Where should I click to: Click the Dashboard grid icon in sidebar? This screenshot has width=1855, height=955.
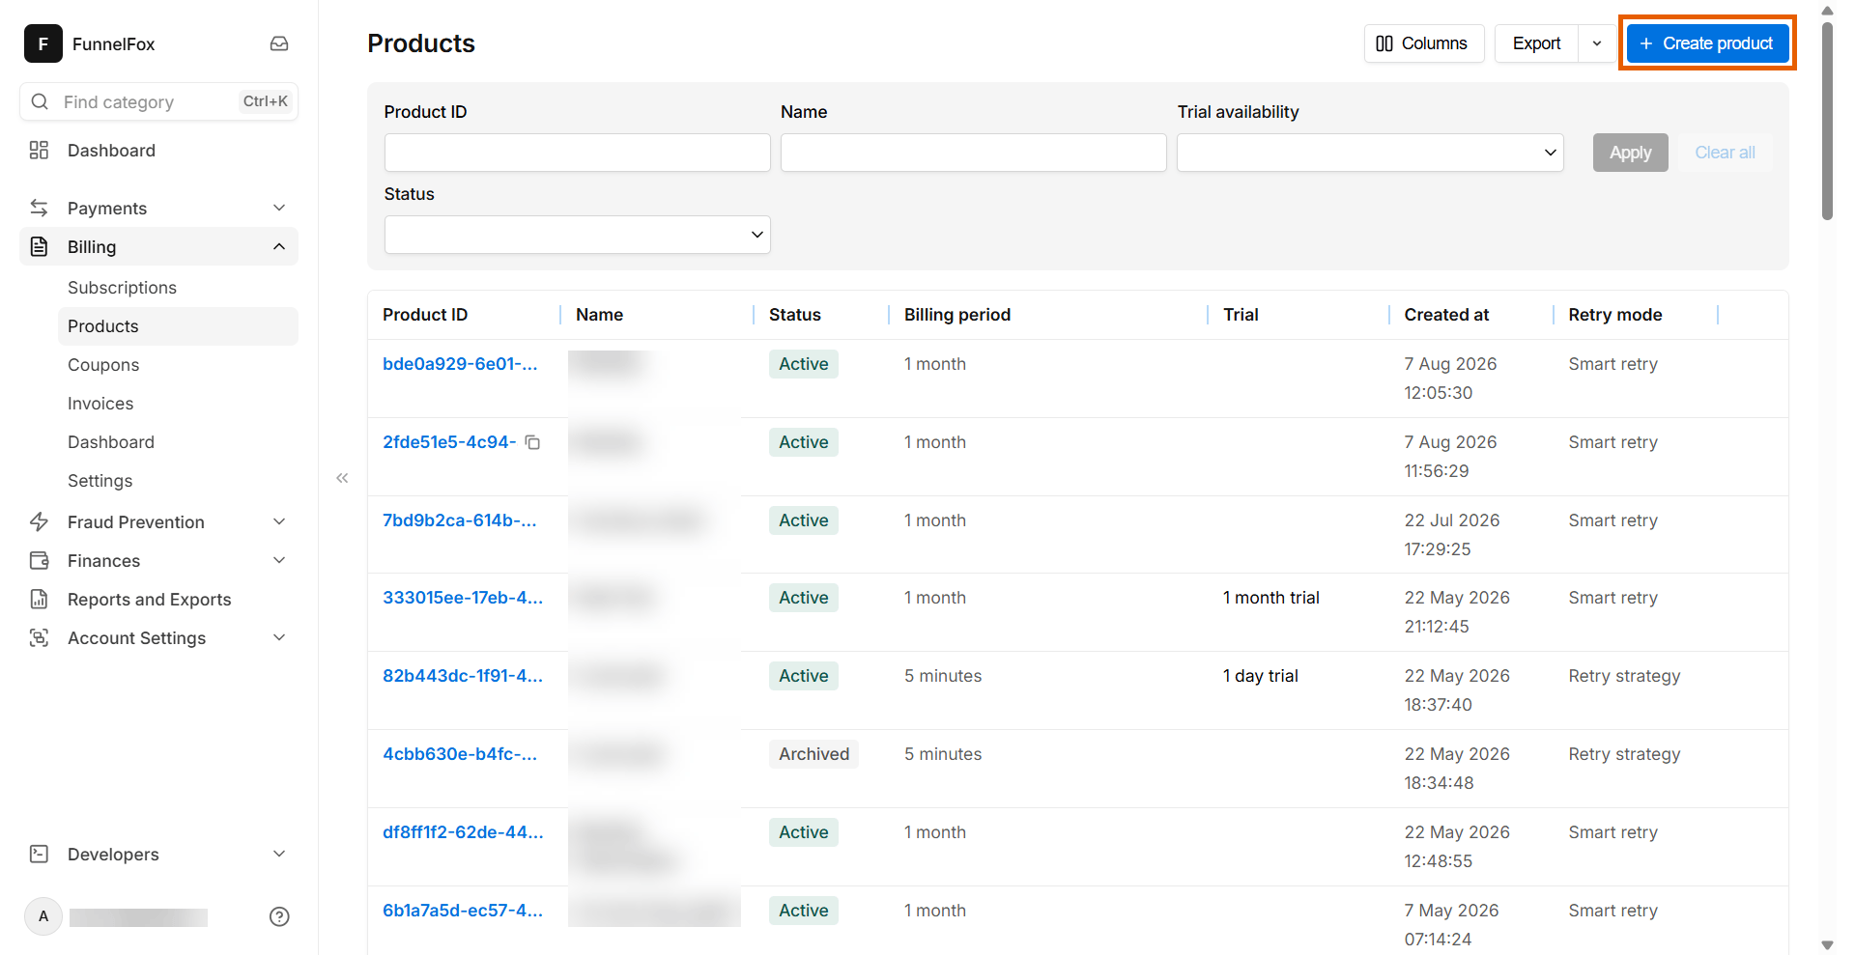click(39, 150)
